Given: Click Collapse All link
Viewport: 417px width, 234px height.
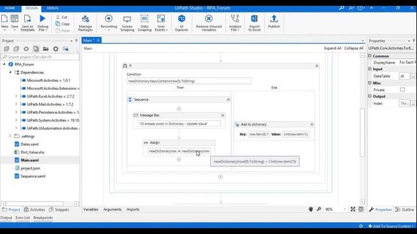Looking at the screenshot, I should (x=354, y=48).
